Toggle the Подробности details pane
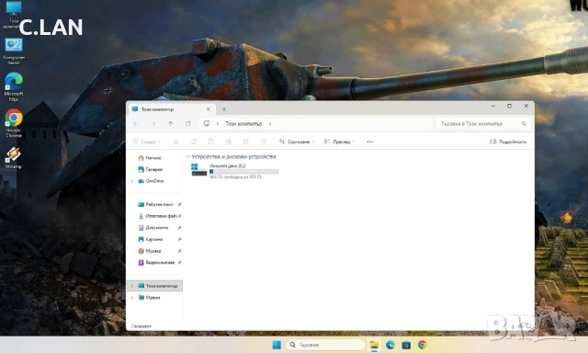The height and width of the screenshot is (353, 588). click(508, 142)
